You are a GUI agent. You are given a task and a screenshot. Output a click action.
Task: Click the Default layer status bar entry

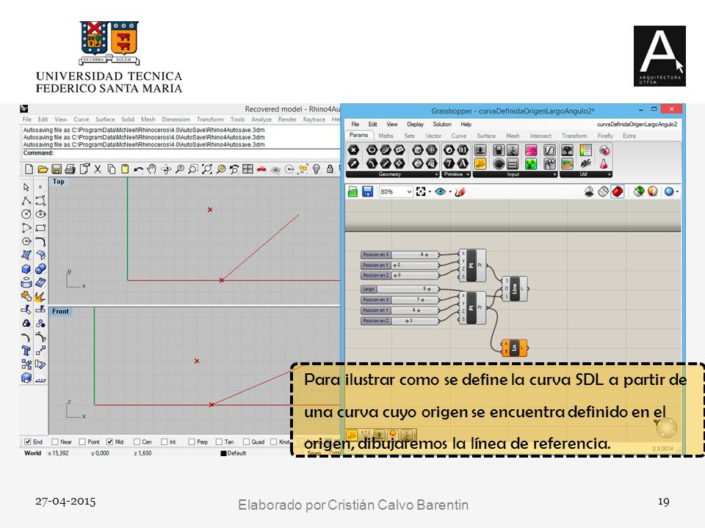(234, 453)
